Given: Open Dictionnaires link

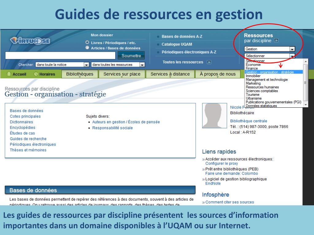Looking at the screenshot, I should point(21,122).
